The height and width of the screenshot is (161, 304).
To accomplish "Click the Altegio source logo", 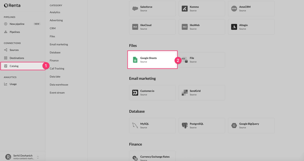I will tap(234, 27).
